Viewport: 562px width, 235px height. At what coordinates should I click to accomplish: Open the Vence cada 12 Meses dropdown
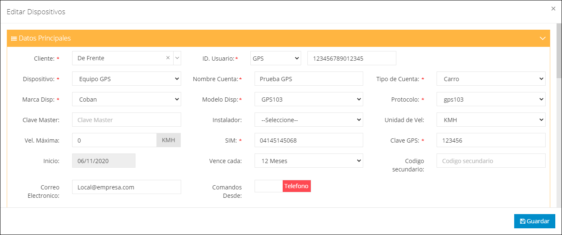pos(309,161)
